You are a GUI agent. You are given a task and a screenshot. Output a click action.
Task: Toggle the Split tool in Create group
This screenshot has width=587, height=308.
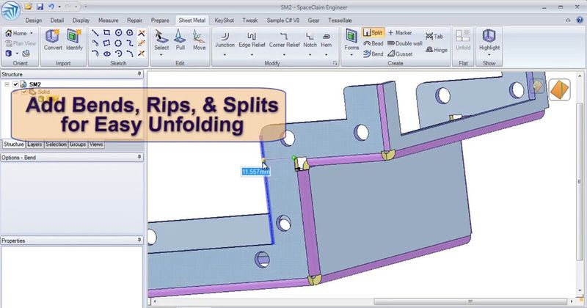(373, 33)
